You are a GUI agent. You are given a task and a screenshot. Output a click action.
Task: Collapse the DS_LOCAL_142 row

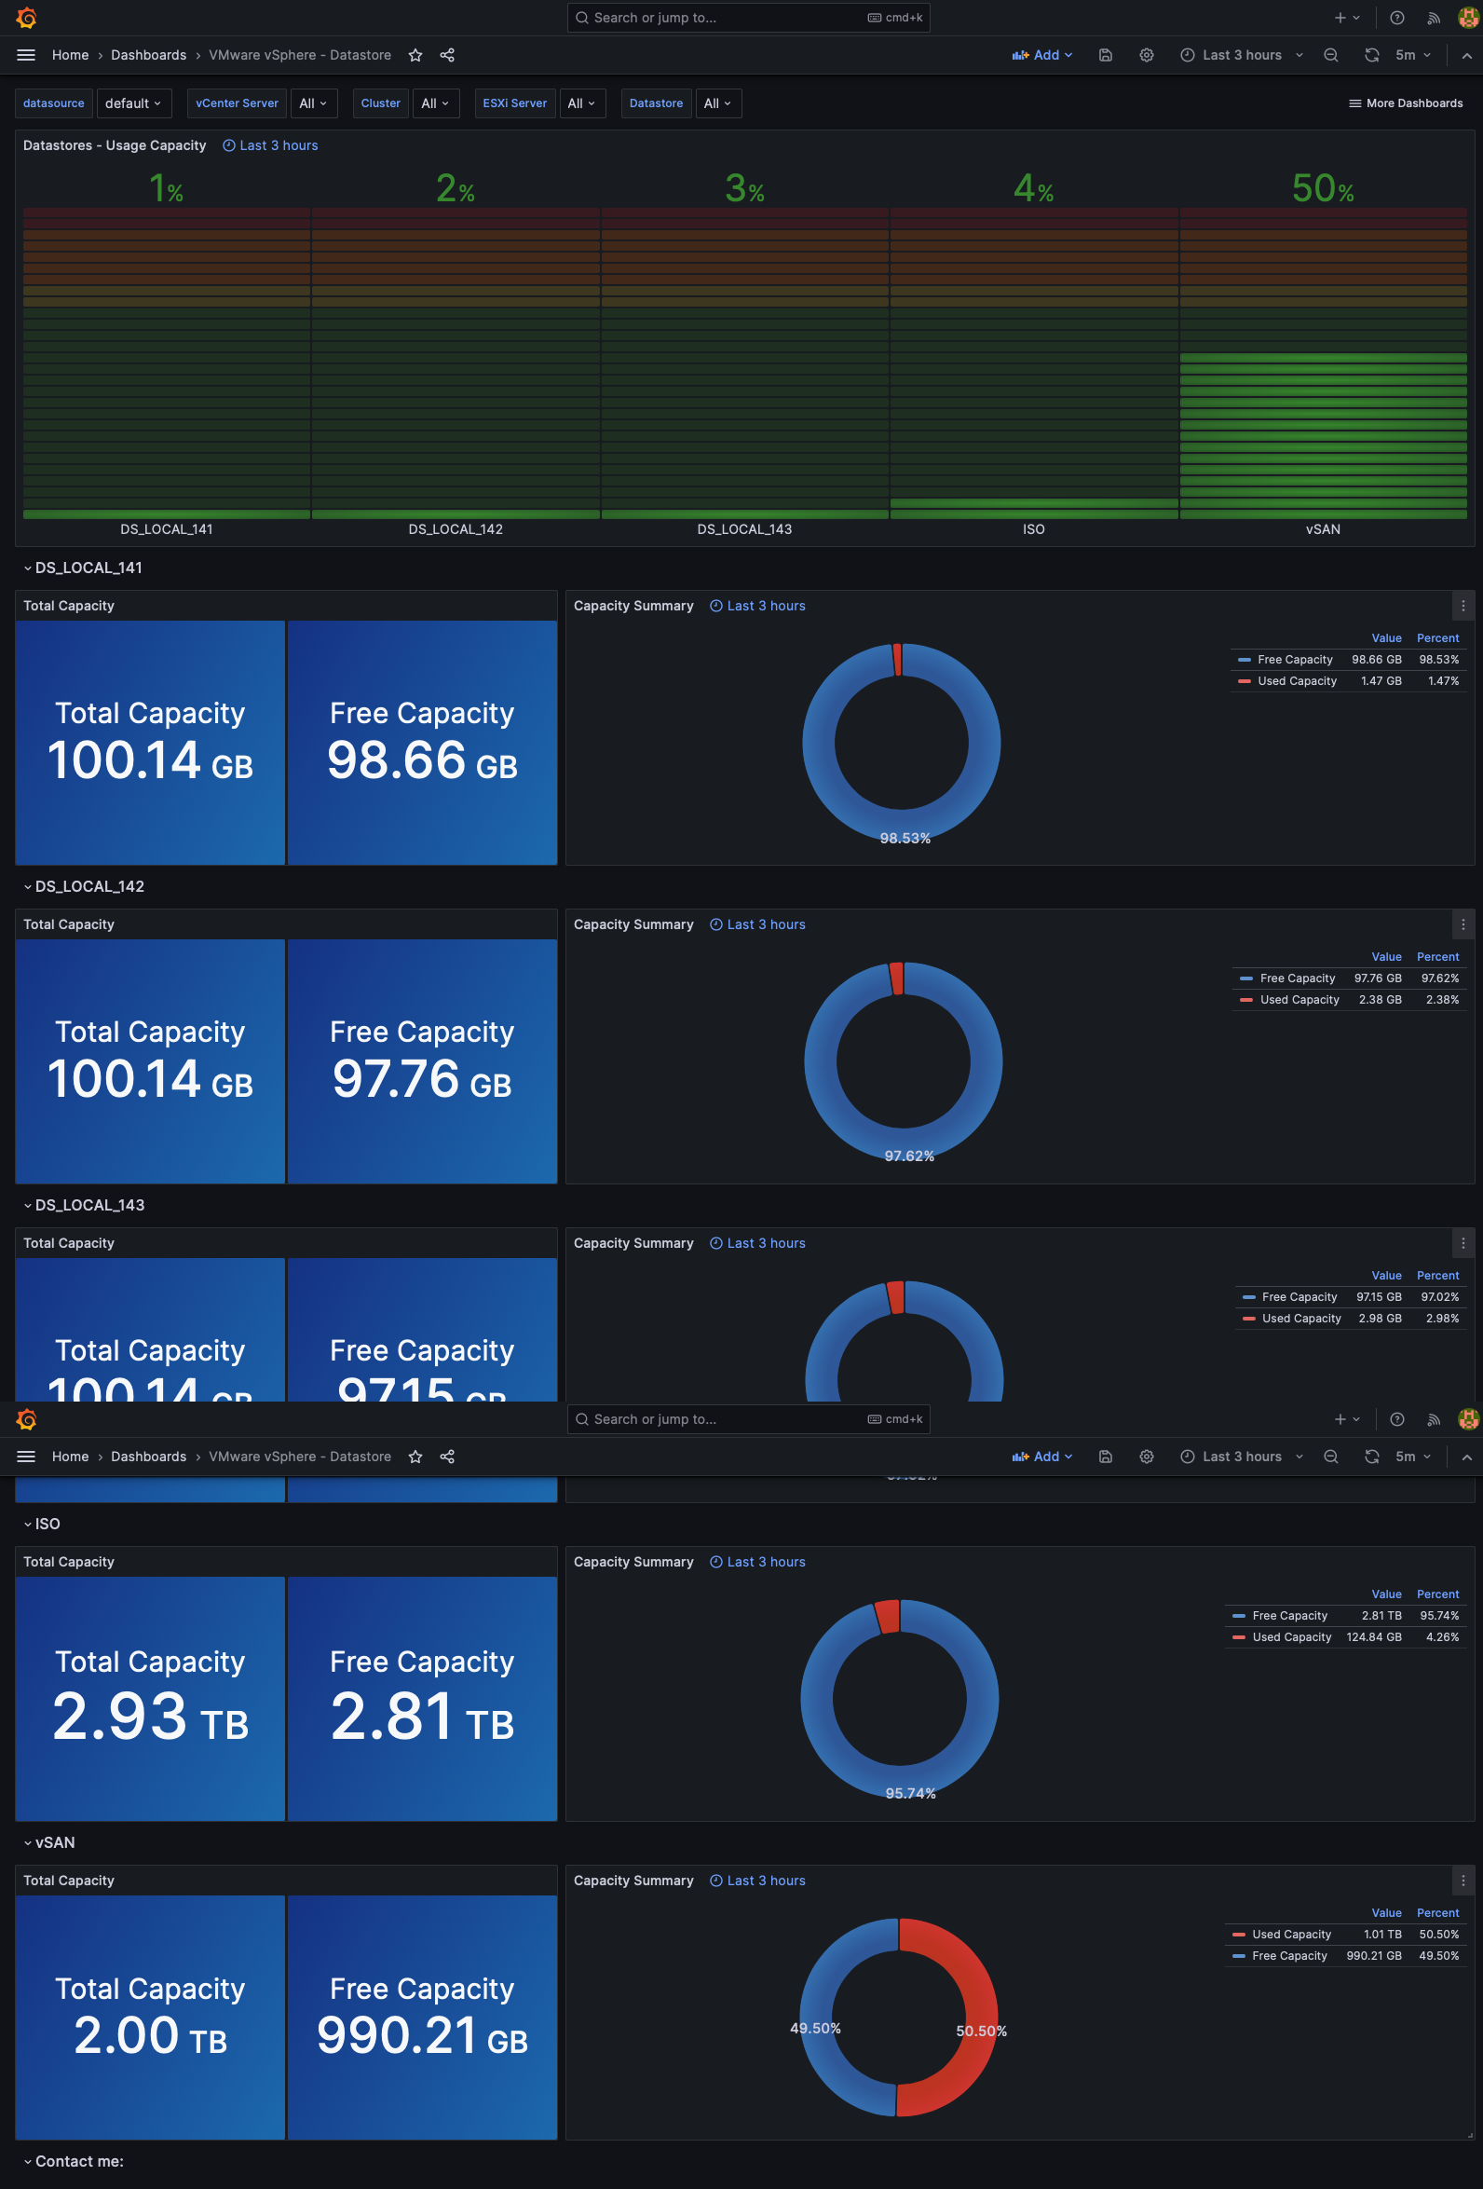(84, 886)
